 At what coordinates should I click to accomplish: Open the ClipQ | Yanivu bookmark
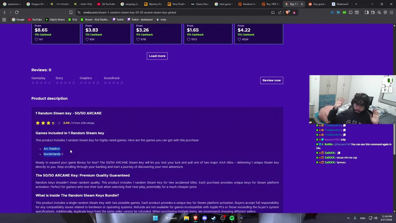click(x=55, y=20)
